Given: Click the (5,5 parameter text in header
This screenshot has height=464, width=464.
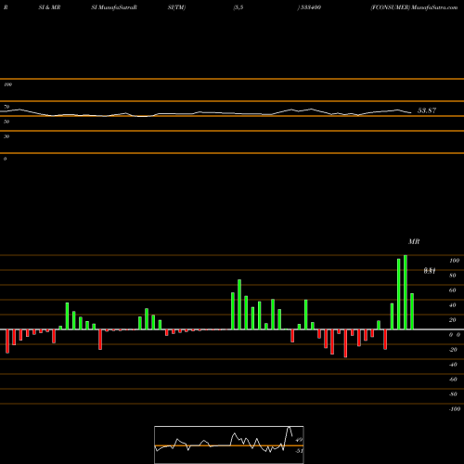Looking at the screenshot, I should point(238,7).
